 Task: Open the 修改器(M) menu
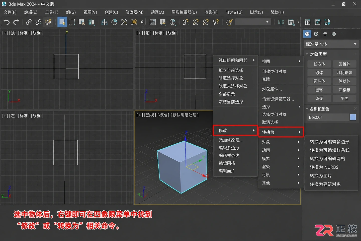click(134, 12)
